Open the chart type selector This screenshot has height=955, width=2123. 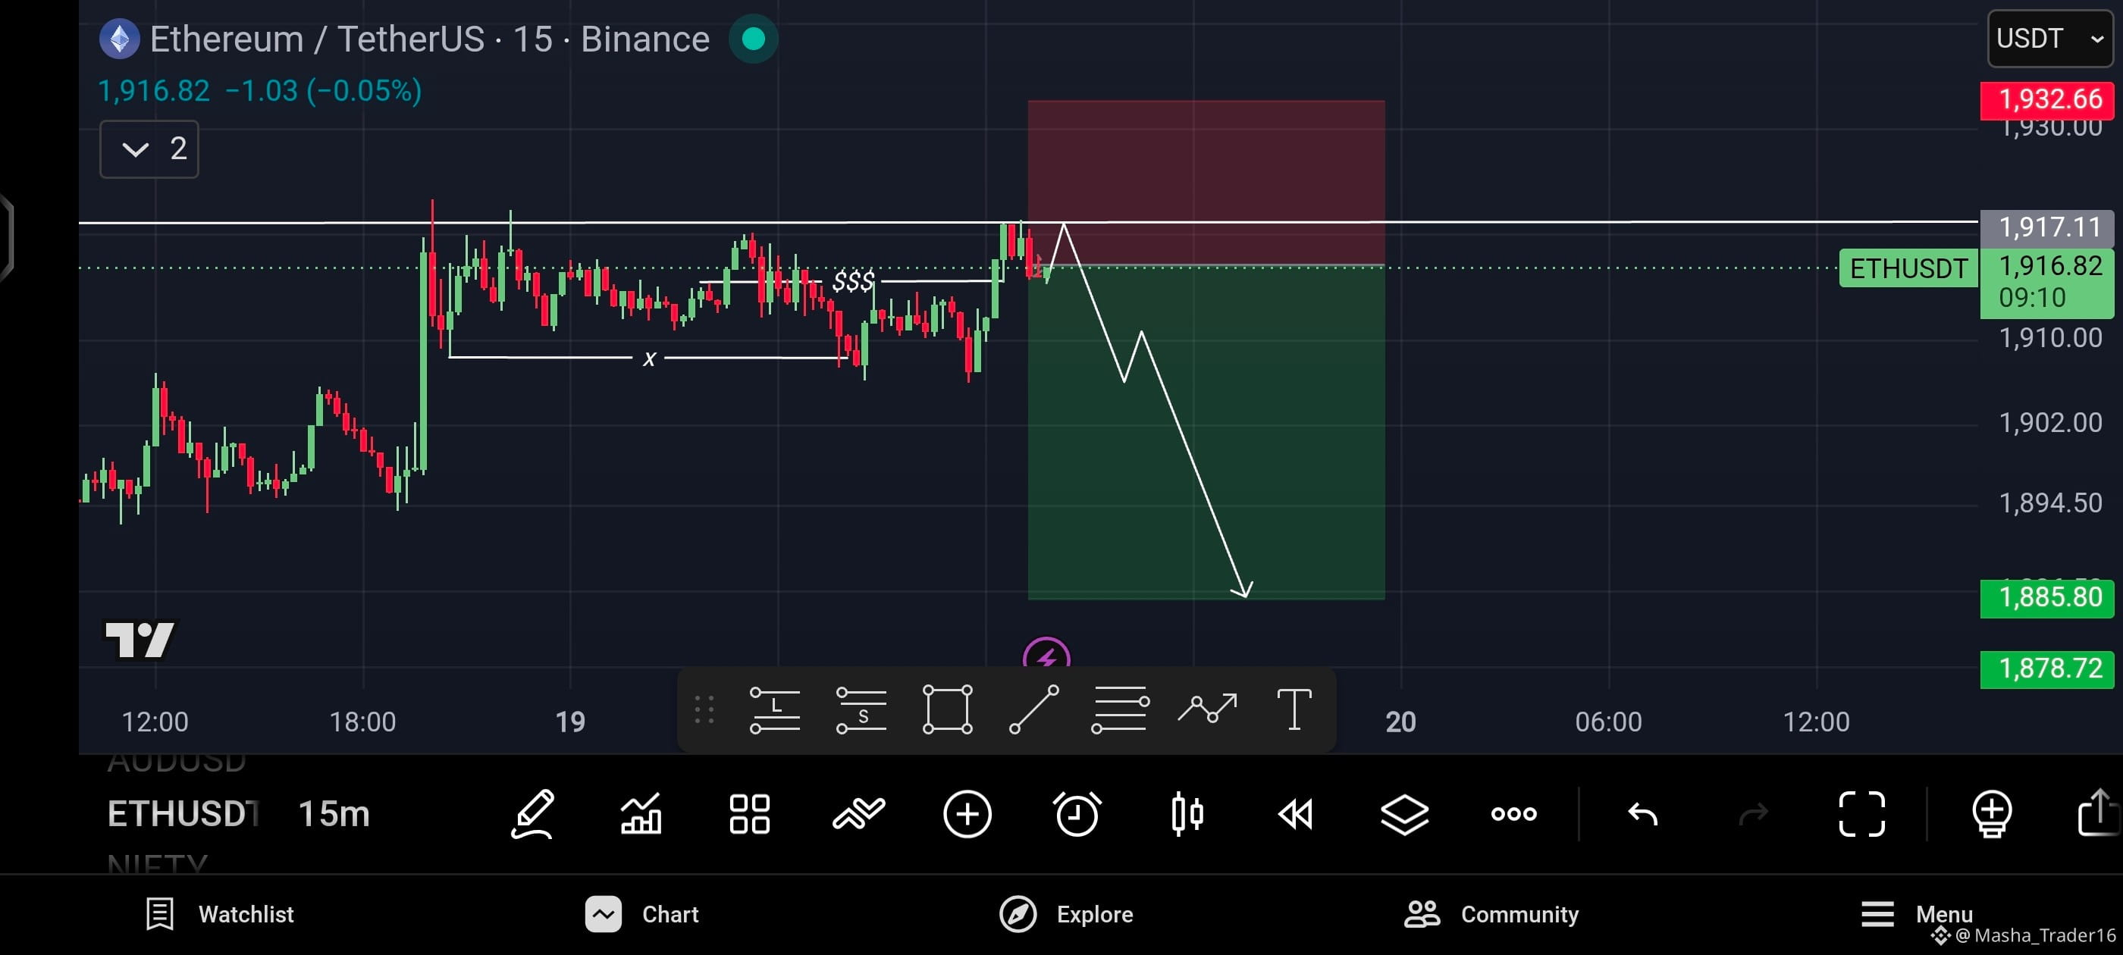641,814
